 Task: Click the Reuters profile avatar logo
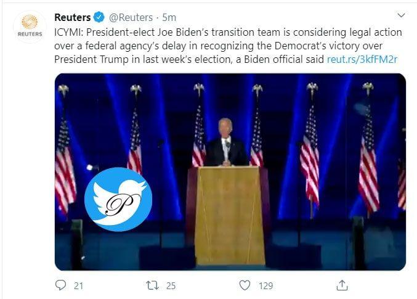tap(29, 26)
